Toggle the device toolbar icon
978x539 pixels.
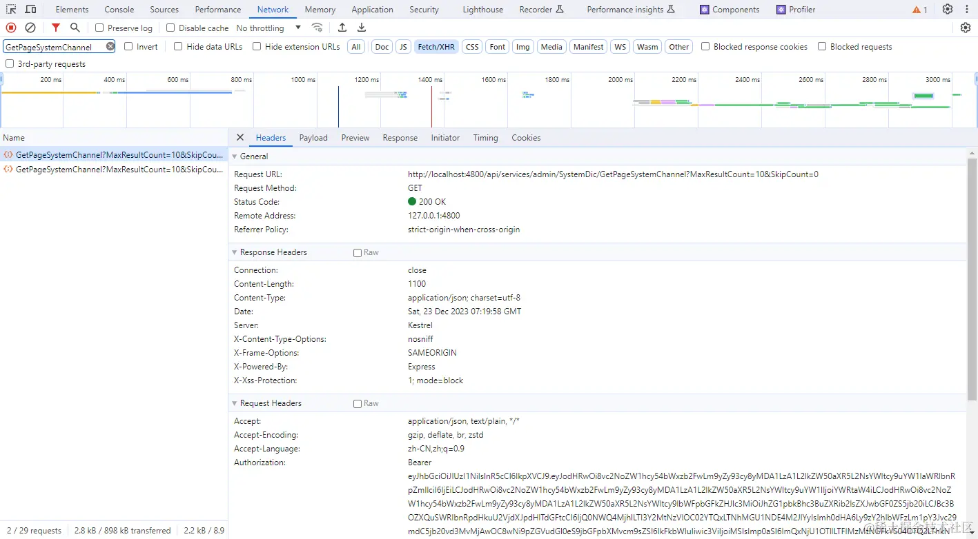(31, 10)
